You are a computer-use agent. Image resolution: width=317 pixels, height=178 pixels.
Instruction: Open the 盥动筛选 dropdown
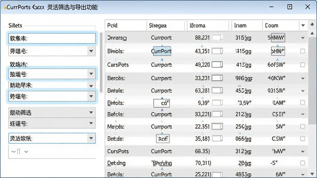pos(91,112)
